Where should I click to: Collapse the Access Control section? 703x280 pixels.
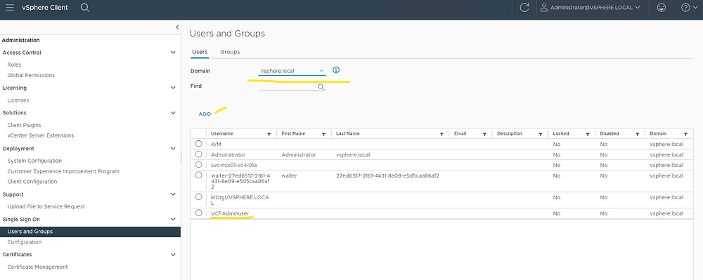coord(173,53)
